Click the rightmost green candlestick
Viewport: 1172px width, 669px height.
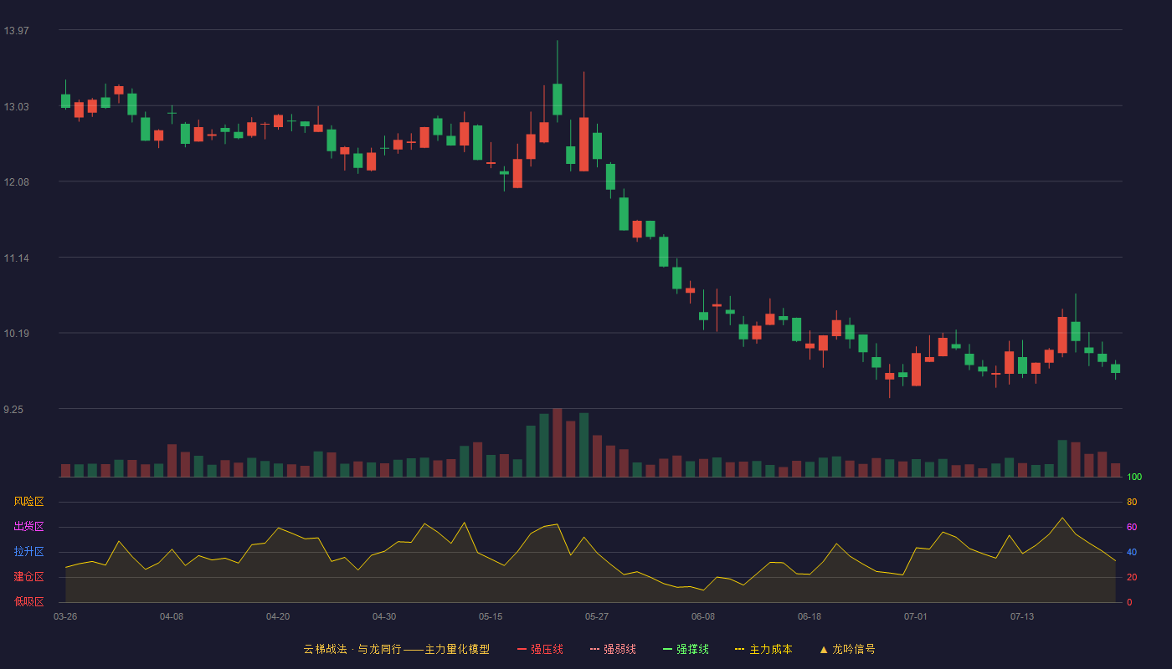[x=1115, y=368]
